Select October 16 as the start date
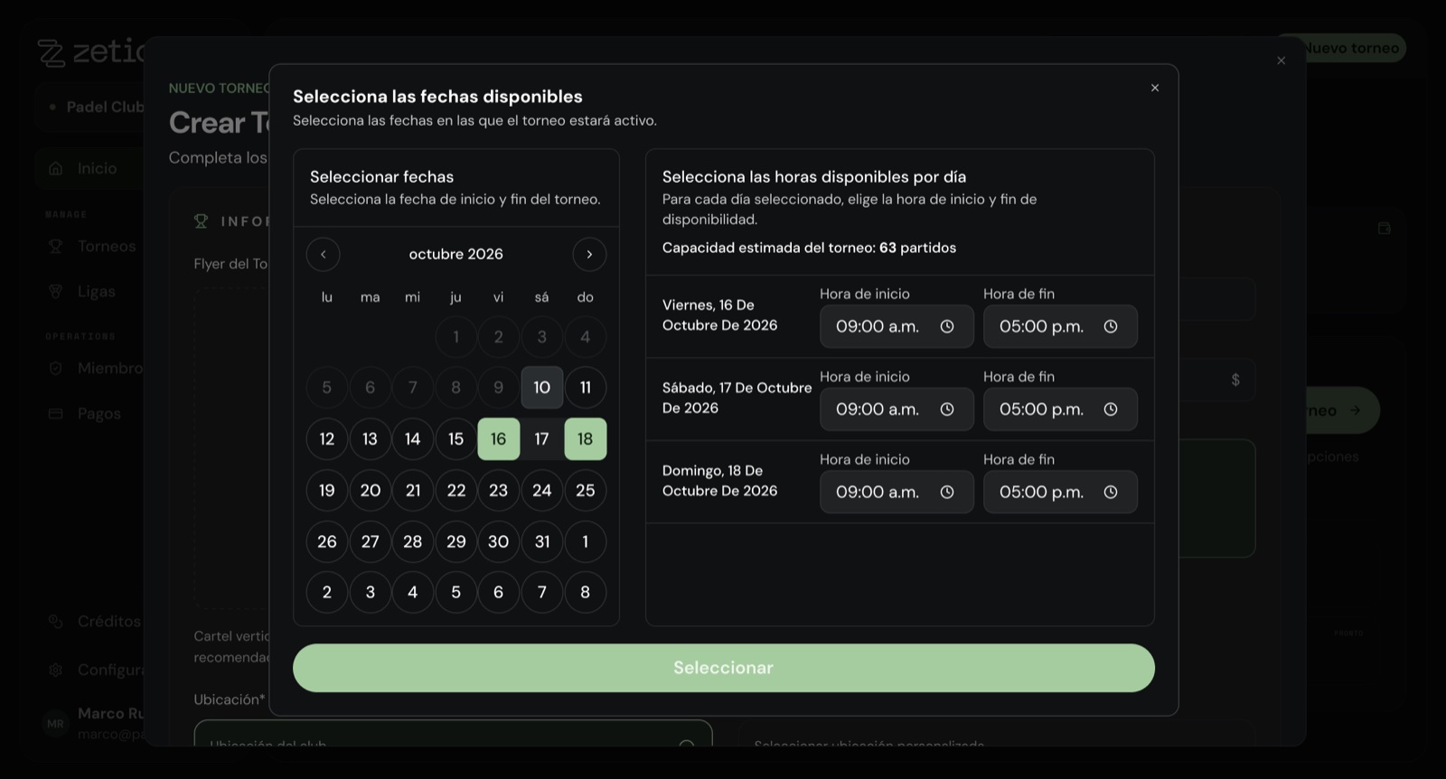The image size is (1446, 779). [499, 439]
